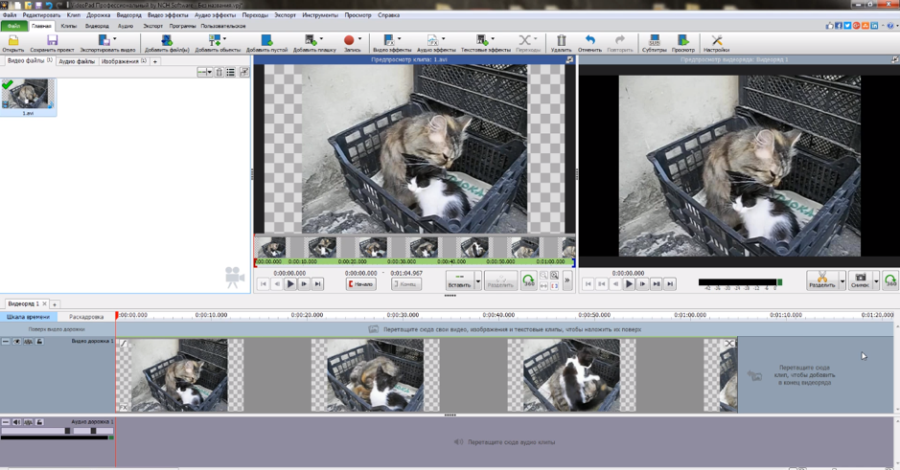Screen dimensions: 900x470
Task: Toggle lock on Аудио дорожка 1
Action: pyautogui.click(x=39, y=422)
